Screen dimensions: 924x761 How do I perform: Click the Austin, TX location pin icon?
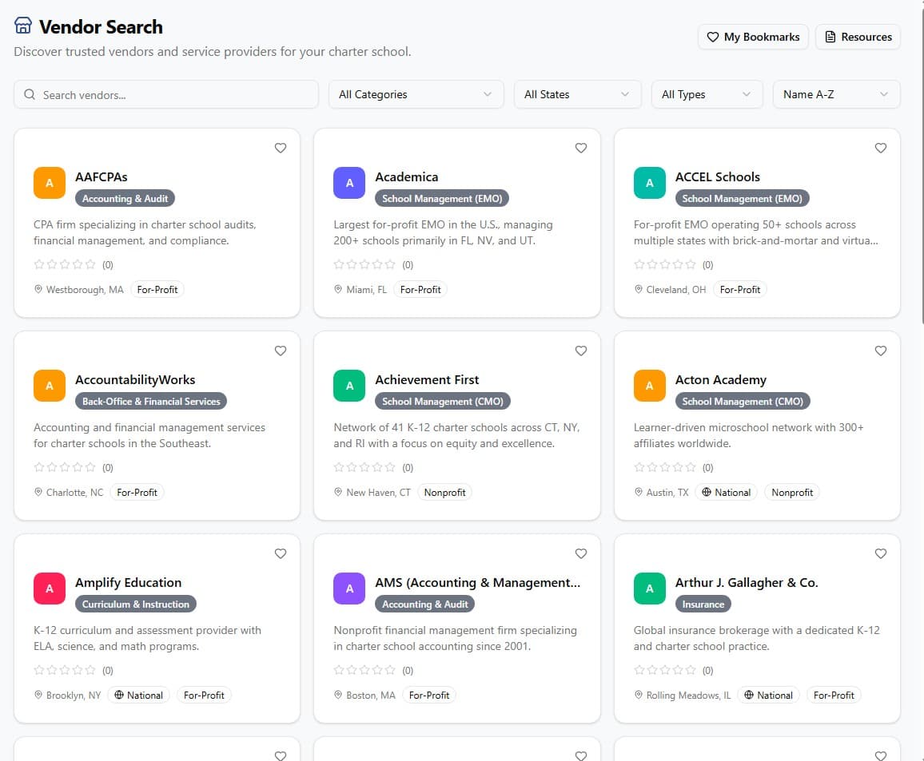pyautogui.click(x=638, y=492)
